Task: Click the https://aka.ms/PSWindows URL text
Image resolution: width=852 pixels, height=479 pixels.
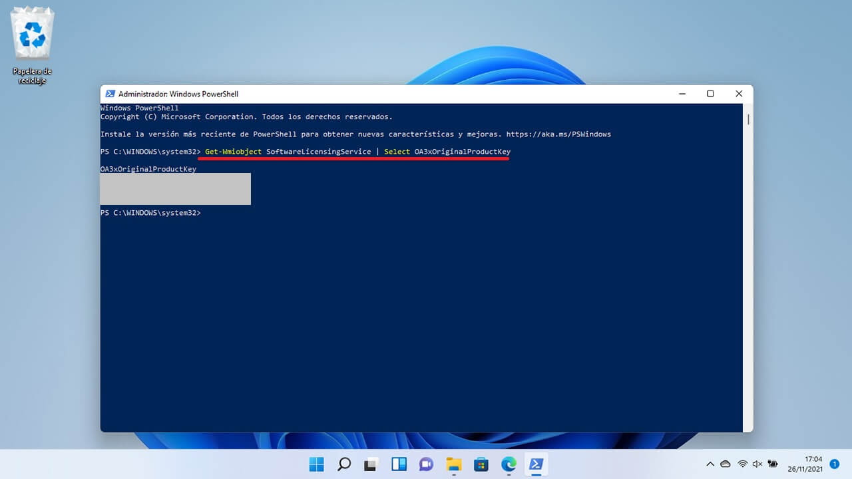Action: (558, 134)
